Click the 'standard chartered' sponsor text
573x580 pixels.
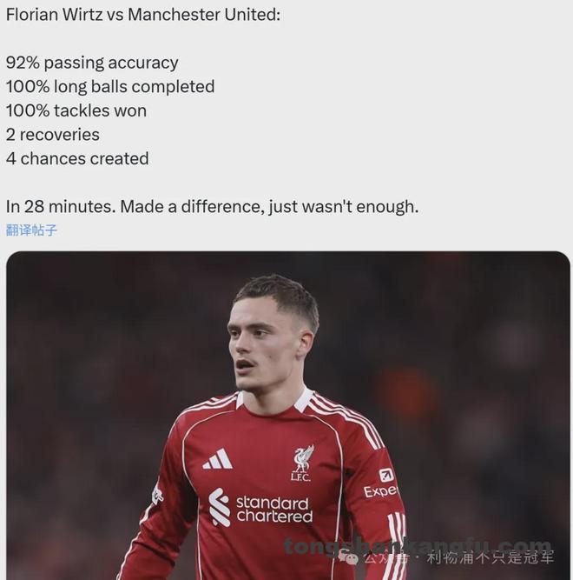coord(273,510)
